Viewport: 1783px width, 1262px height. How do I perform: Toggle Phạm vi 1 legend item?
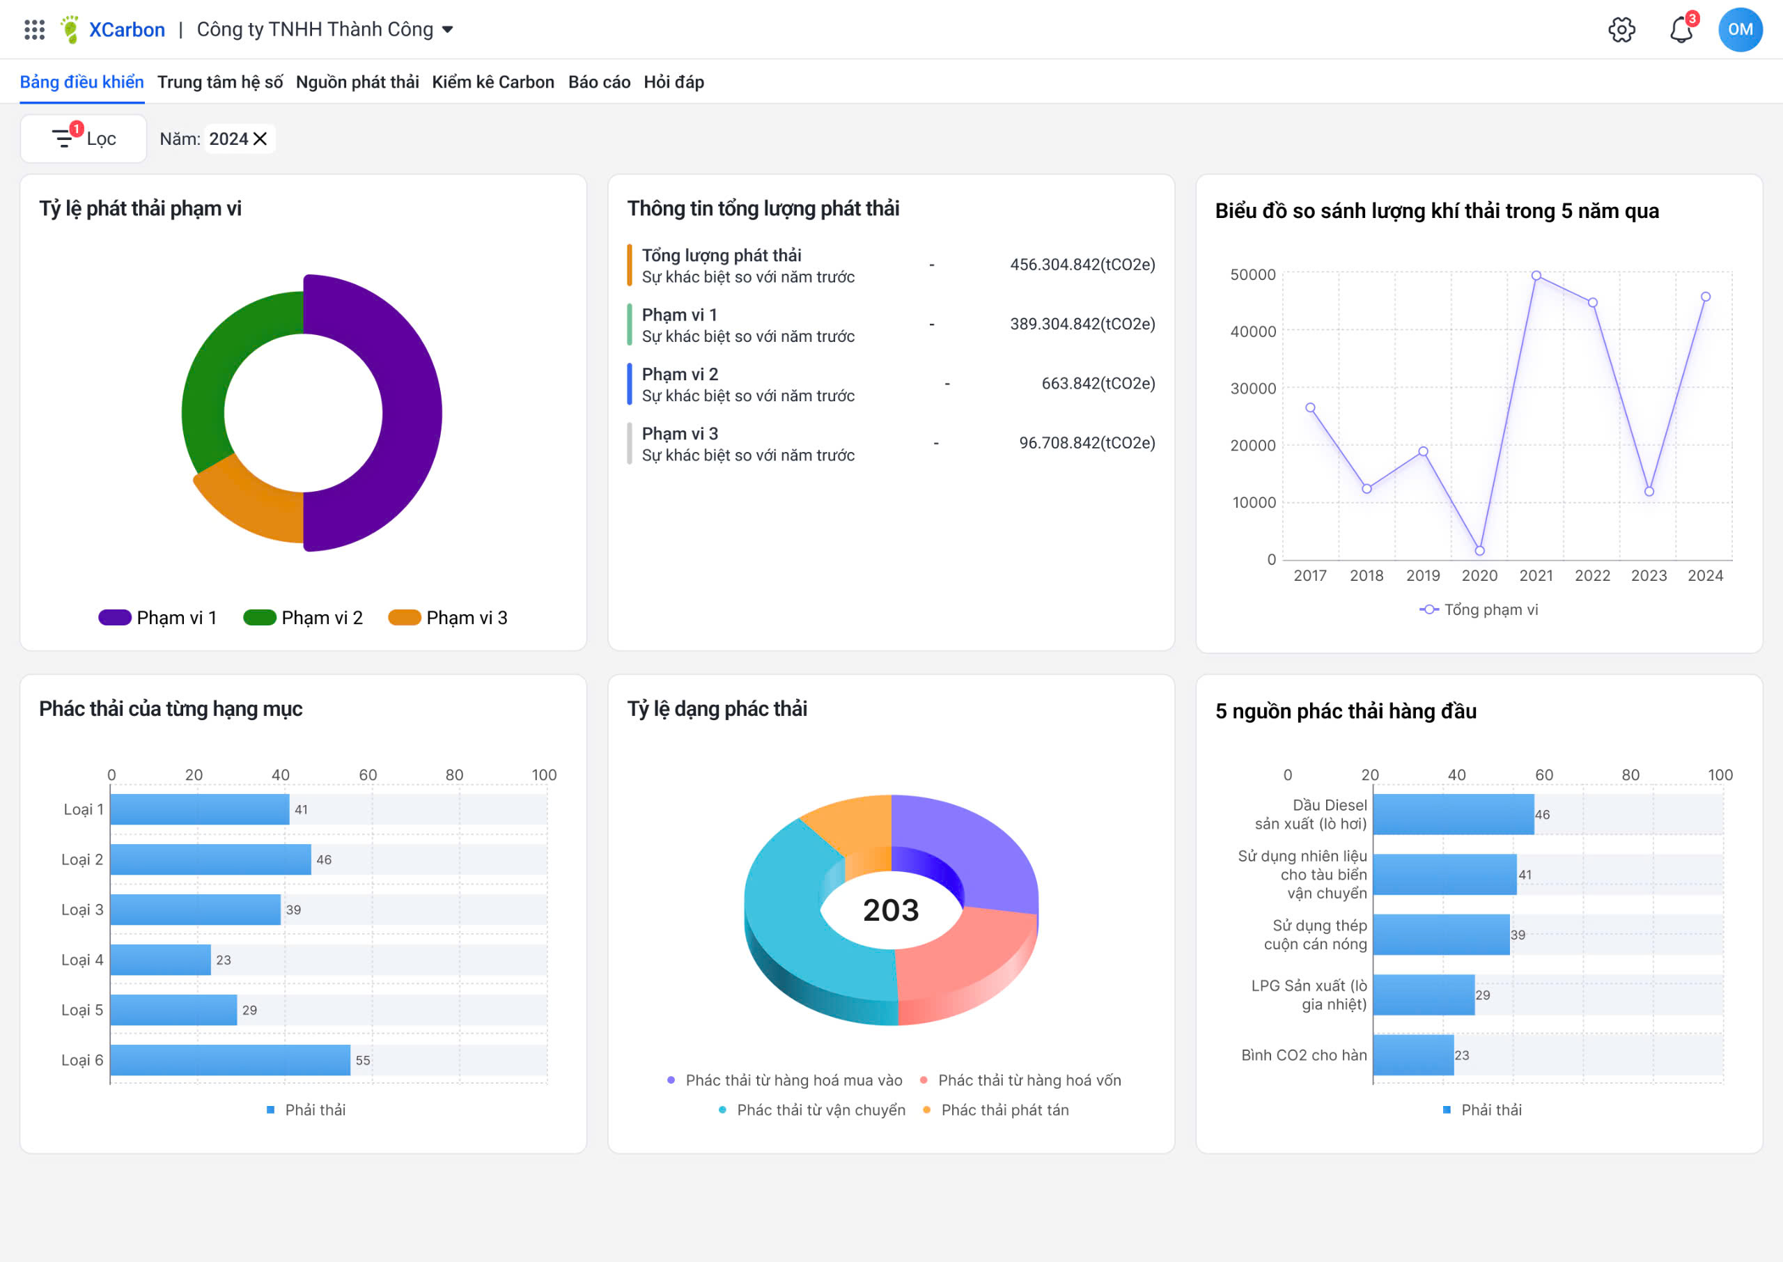[157, 618]
